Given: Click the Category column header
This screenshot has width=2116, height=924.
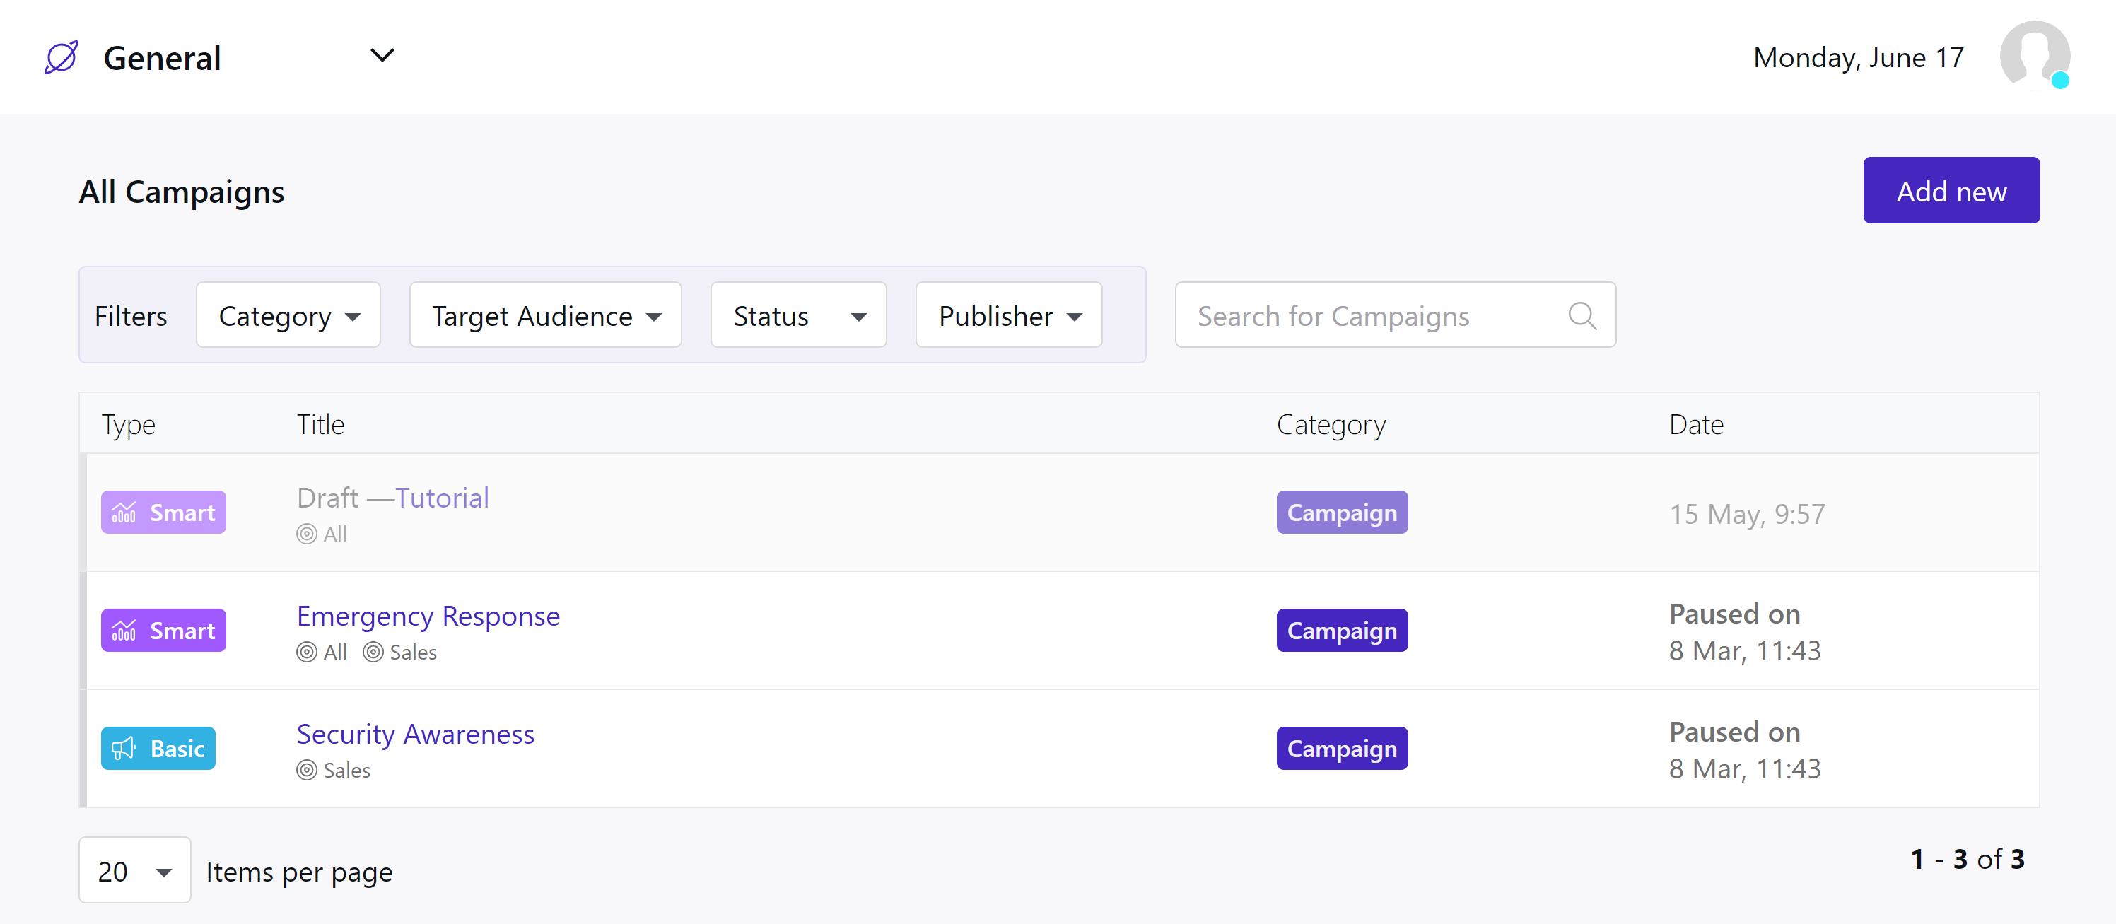Looking at the screenshot, I should pos(1331,425).
